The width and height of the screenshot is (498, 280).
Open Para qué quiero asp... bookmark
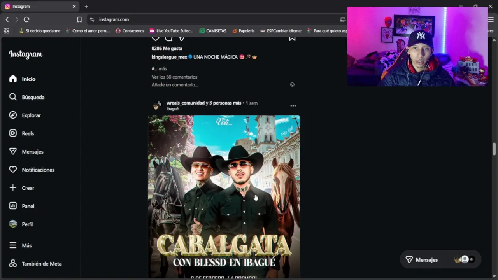[x=327, y=31]
